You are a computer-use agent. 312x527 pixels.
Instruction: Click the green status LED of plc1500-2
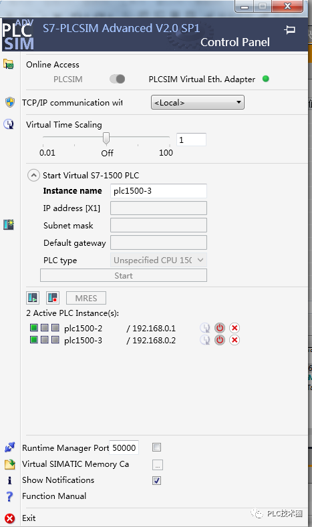34,327
